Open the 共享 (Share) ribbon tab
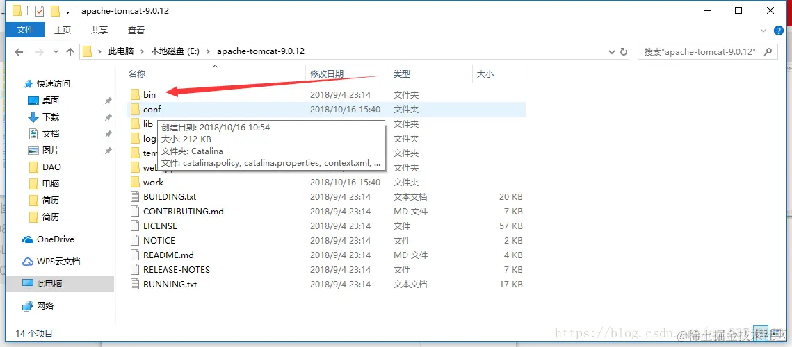The width and height of the screenshot is (792, 347). (x=99, y=31)
